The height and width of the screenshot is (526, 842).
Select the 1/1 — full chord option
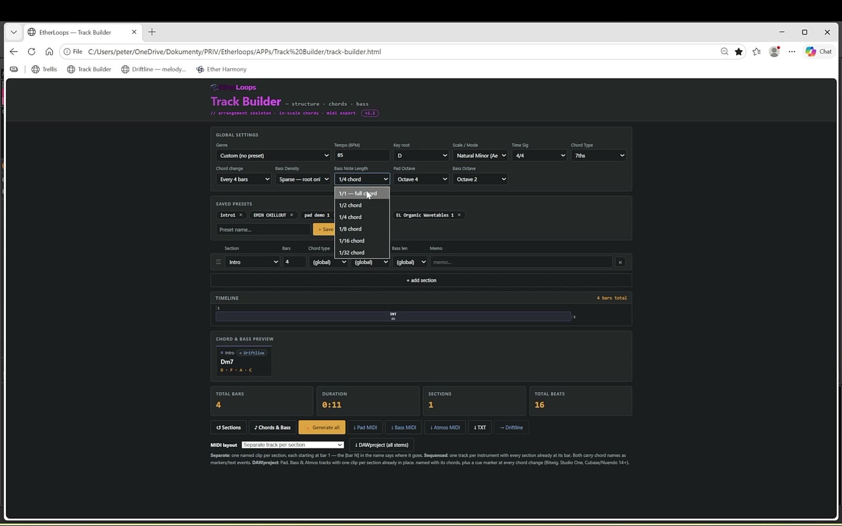point(362,194)
